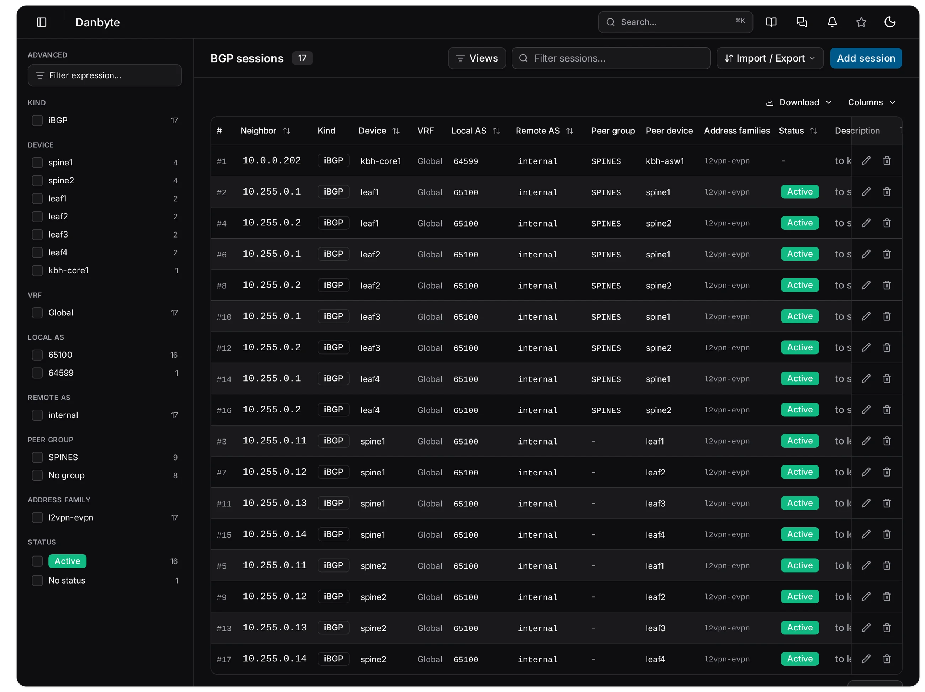Click the Danbyte title
The width and height of the screenshot is (925, 692).
pyautogui.click(x=97, y=22)
